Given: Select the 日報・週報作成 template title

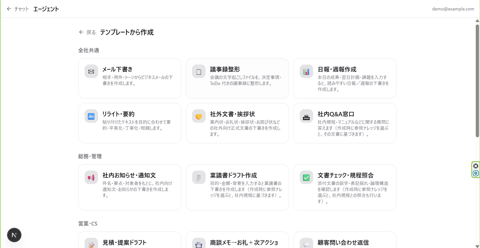Looking at the screenshot, I should 337,69.
